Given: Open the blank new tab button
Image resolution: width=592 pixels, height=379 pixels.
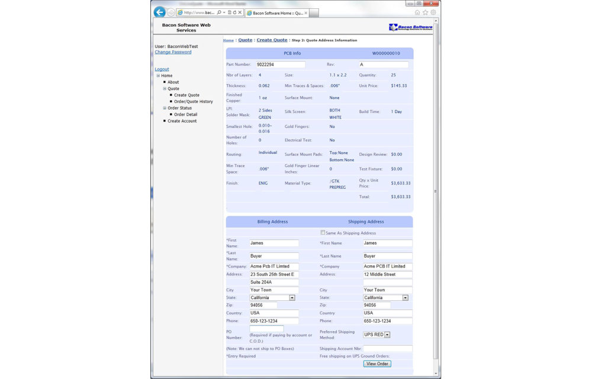Looking at the screenshot, I should 314,13.
